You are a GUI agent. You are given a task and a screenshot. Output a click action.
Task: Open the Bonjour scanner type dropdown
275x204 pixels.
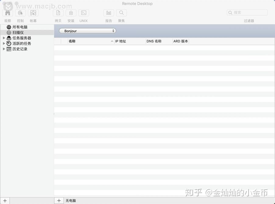[87, 31]
